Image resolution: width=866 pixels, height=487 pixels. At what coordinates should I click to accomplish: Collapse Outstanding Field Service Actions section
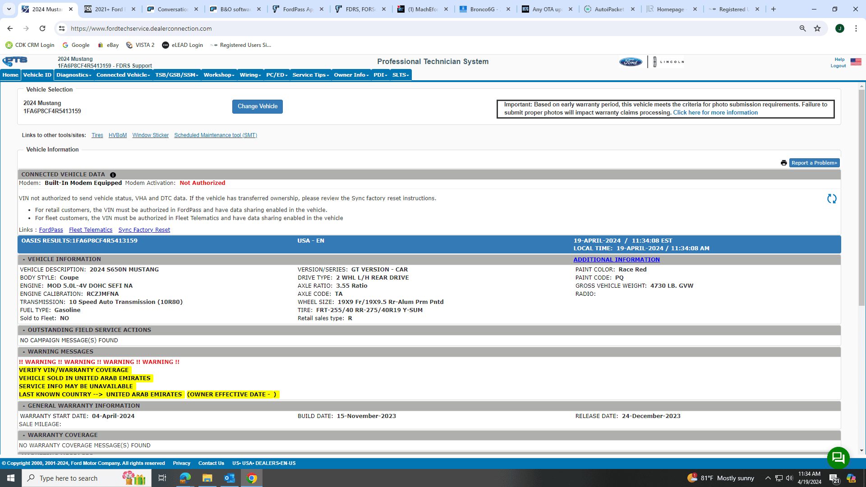click(24, 331)
